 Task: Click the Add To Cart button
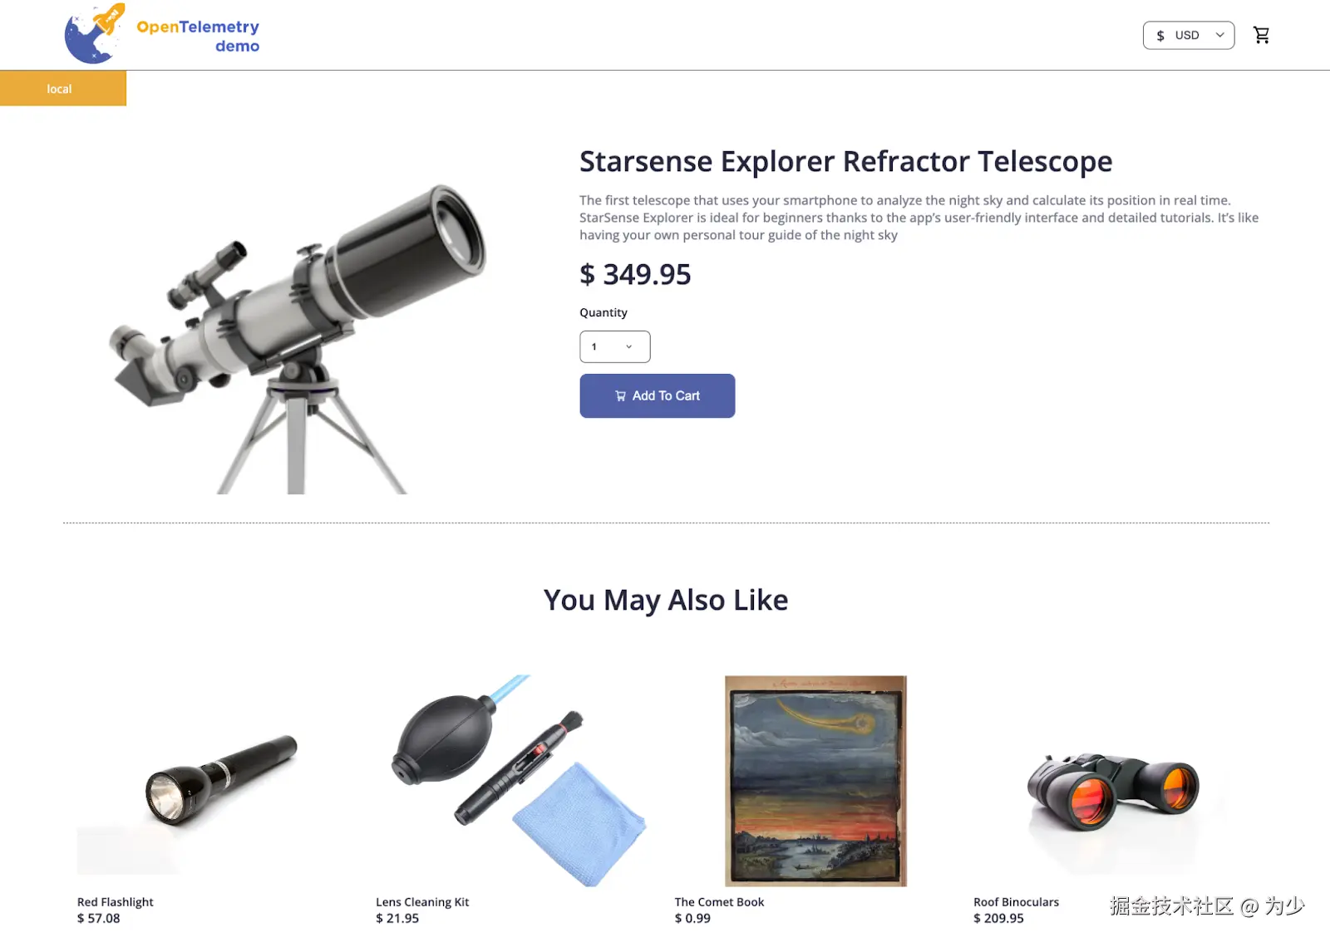coord(658,396)
